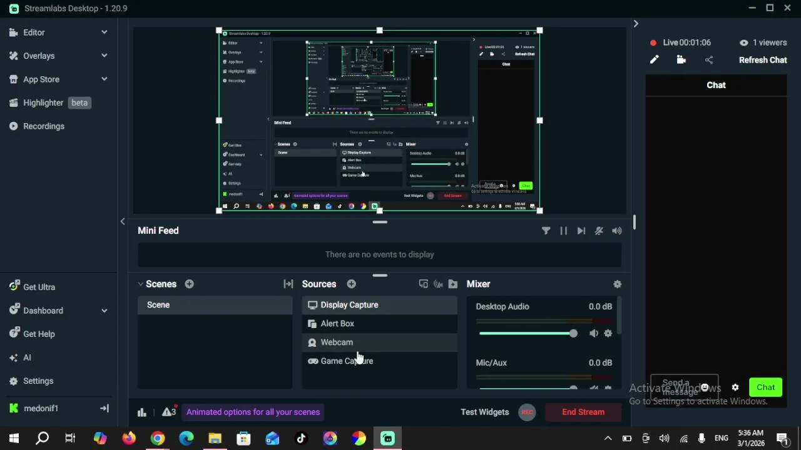Pause the Mini Feed alert queue
Screen dimensions: 801x450
[564, 231]
